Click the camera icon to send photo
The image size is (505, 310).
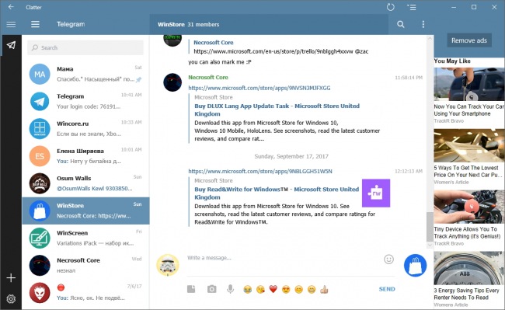click(x=211, y=289)
